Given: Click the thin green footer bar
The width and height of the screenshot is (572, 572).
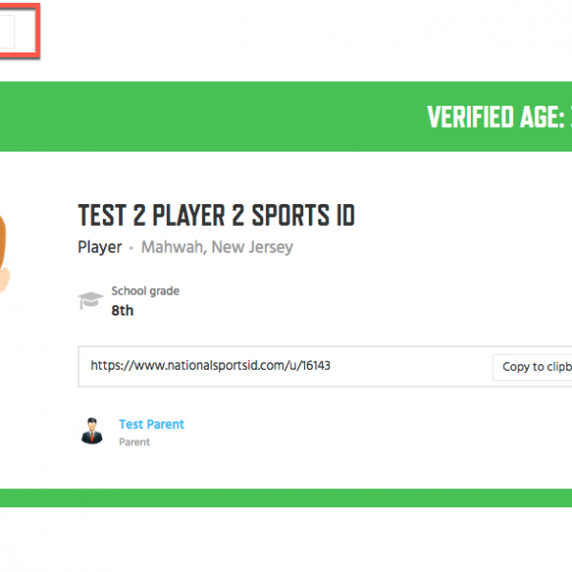Looking at the screenshot, I should click(x=286, y=498).
